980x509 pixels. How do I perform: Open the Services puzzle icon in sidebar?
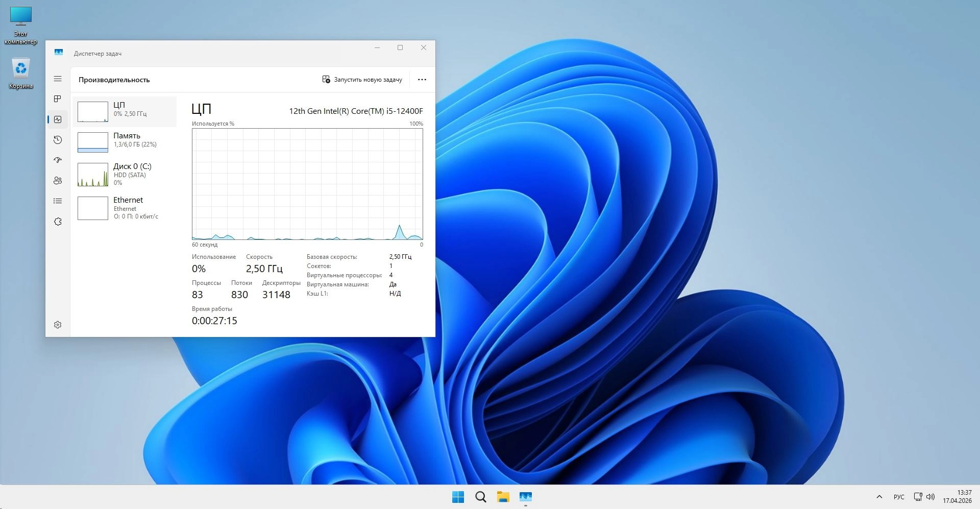58,222
